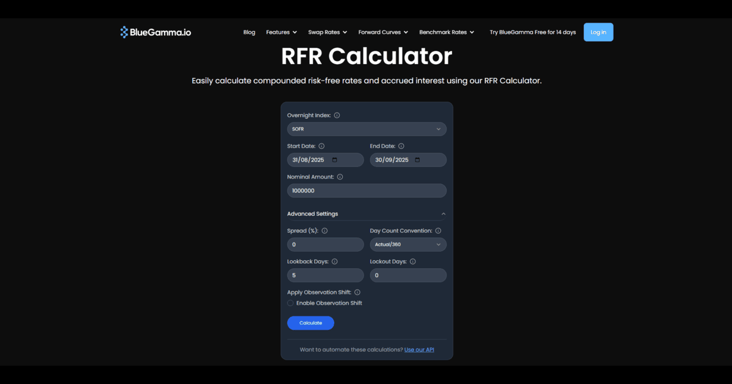Click the Apply Observation Shift info icon

[x=357, y=293]
